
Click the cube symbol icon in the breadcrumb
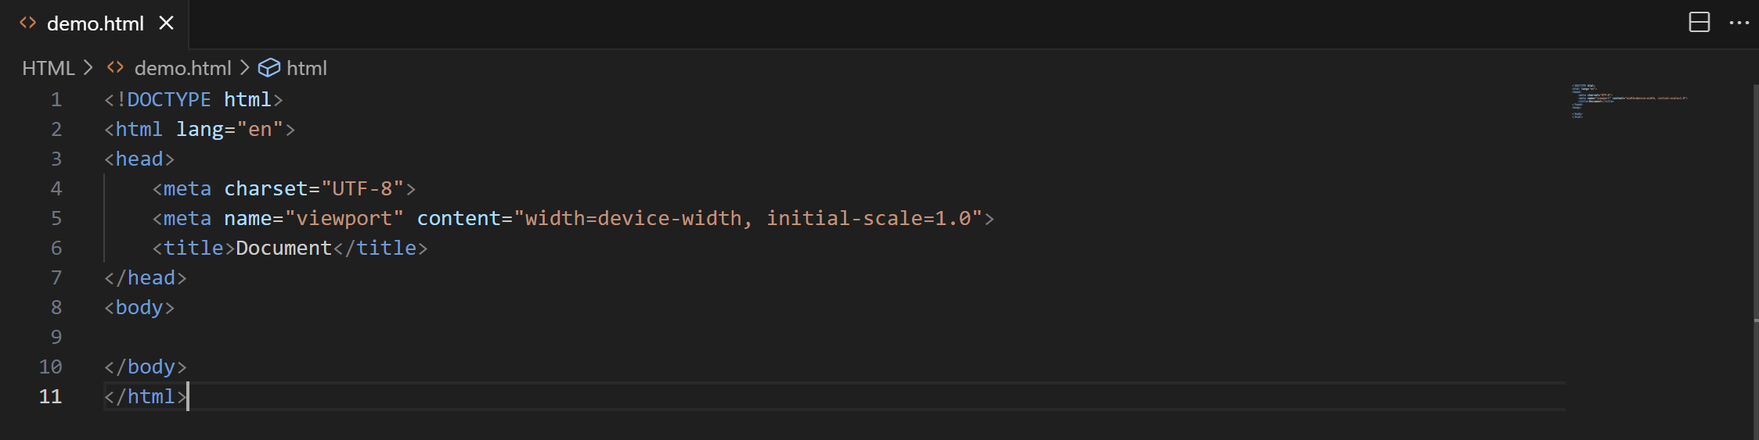(x=269, y=68)
